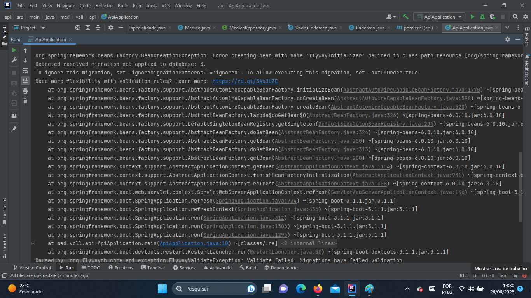Toggle scroll to end of console output
This screenshot has width=531, height=298.
[25, 81]
